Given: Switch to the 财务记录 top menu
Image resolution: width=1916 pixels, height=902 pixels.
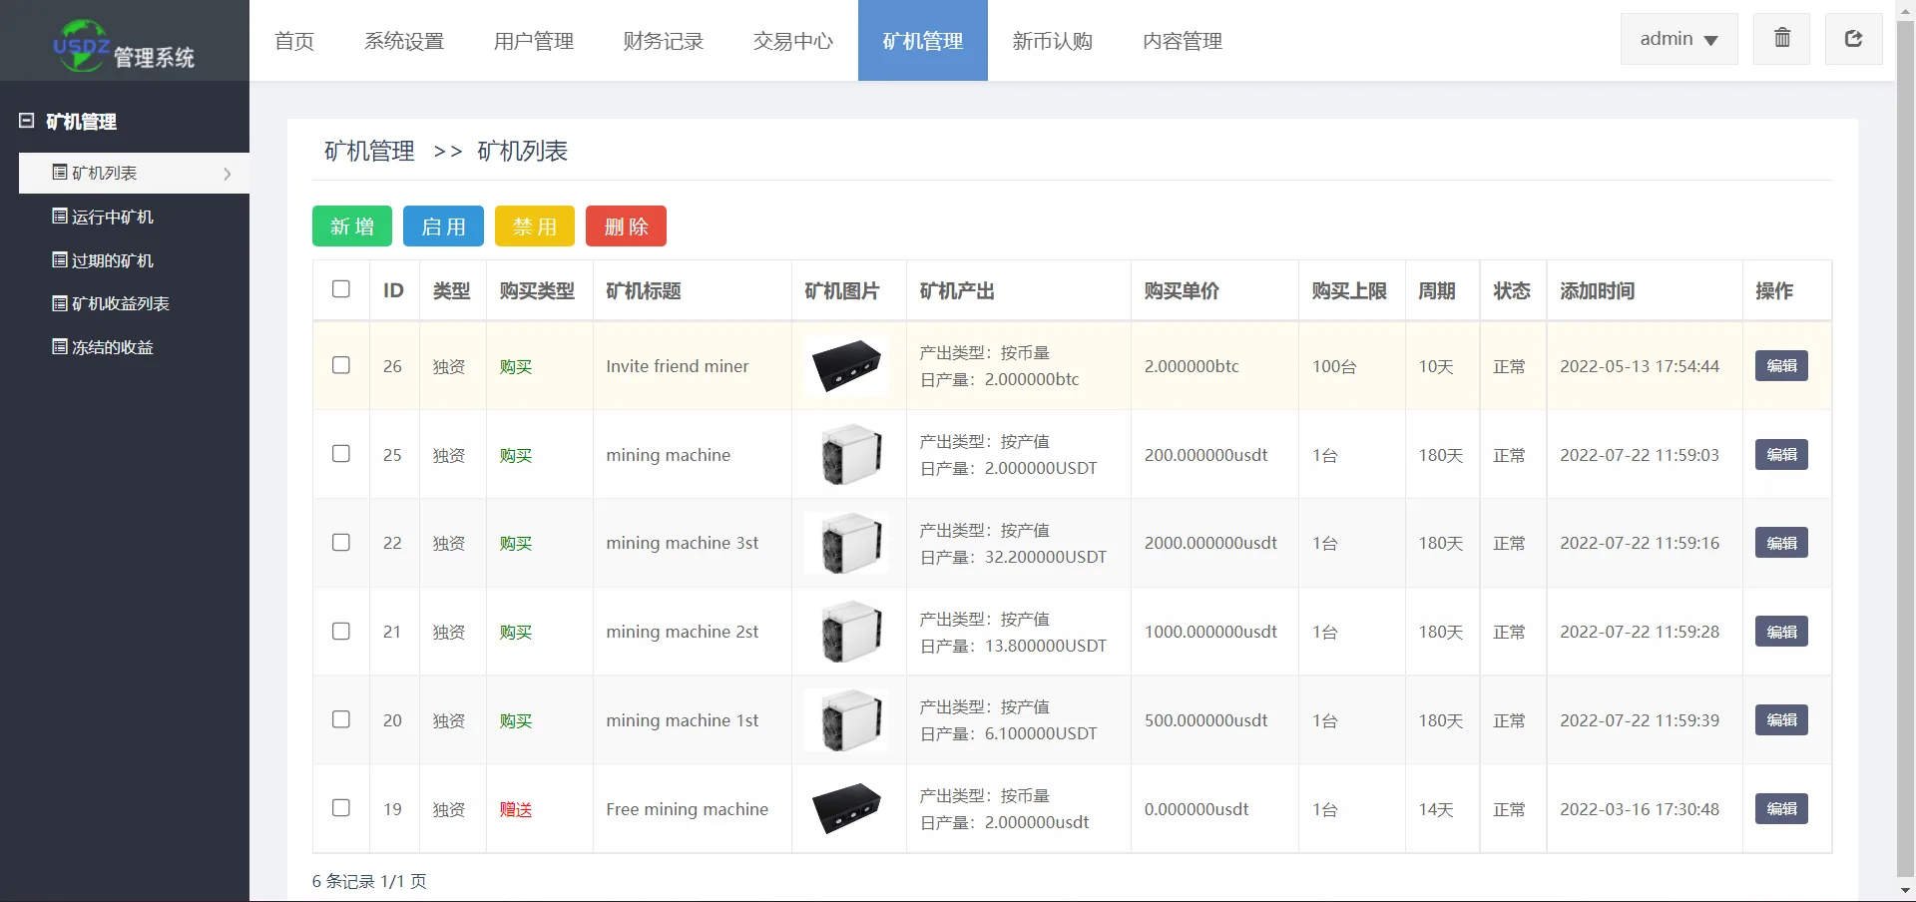Looking at the screenshot, I should pos(663,41).
